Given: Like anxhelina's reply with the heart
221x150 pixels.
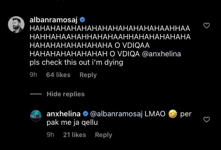Looking at the screenshot, I should click(206, 119).
